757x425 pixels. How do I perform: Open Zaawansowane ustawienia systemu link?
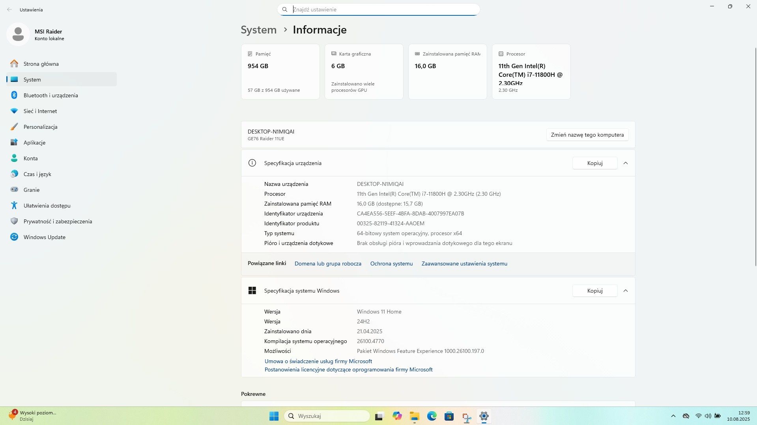point(464,264)
